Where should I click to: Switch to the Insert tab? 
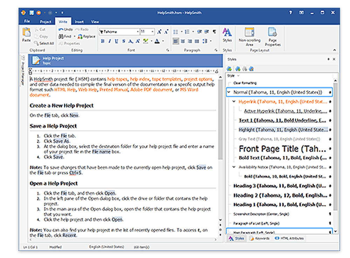[x=79, y=21]
